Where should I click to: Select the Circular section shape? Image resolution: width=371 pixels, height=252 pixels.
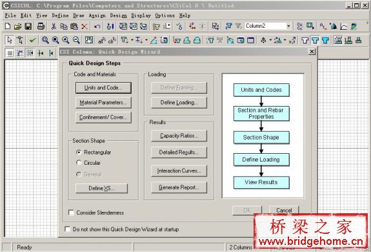[79, 163]
